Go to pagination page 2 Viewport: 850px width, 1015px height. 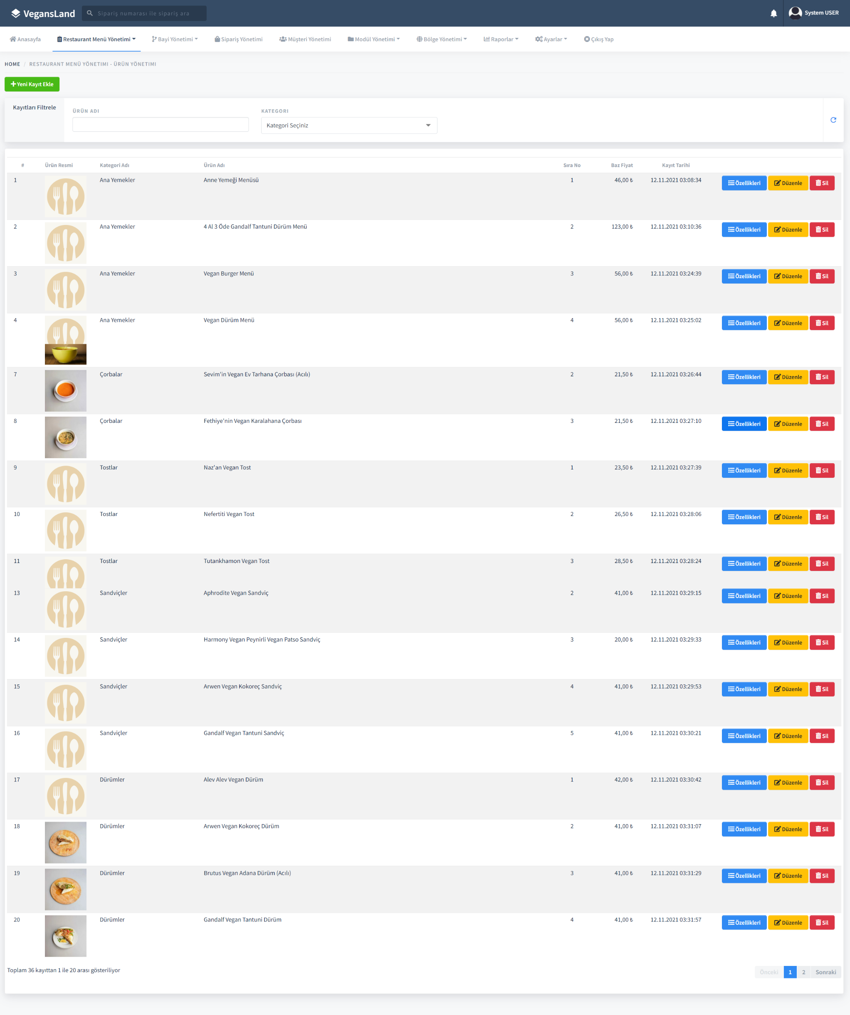click(x=803, y=972)
